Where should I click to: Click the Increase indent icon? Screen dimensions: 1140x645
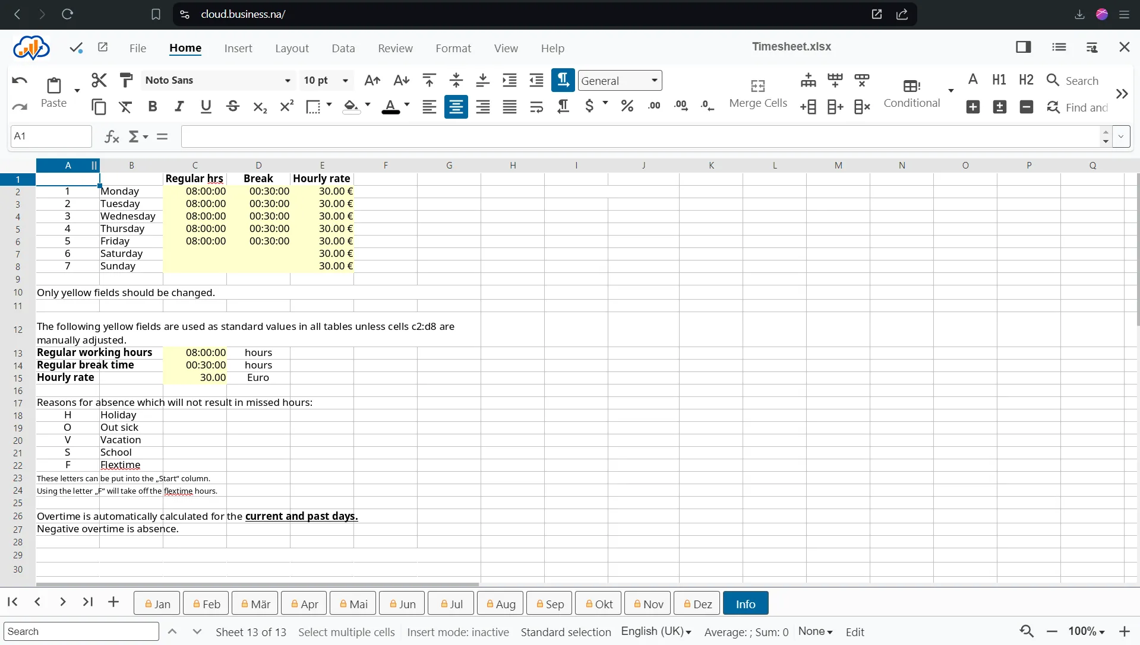tap(510, 80)
